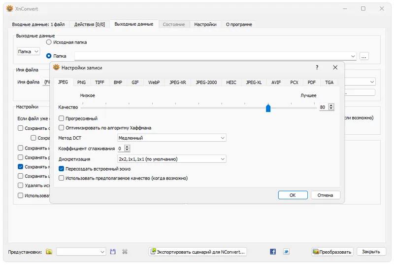Screen dimensions: 394x265
Task: Click the Отмена button
Action: 325,195
